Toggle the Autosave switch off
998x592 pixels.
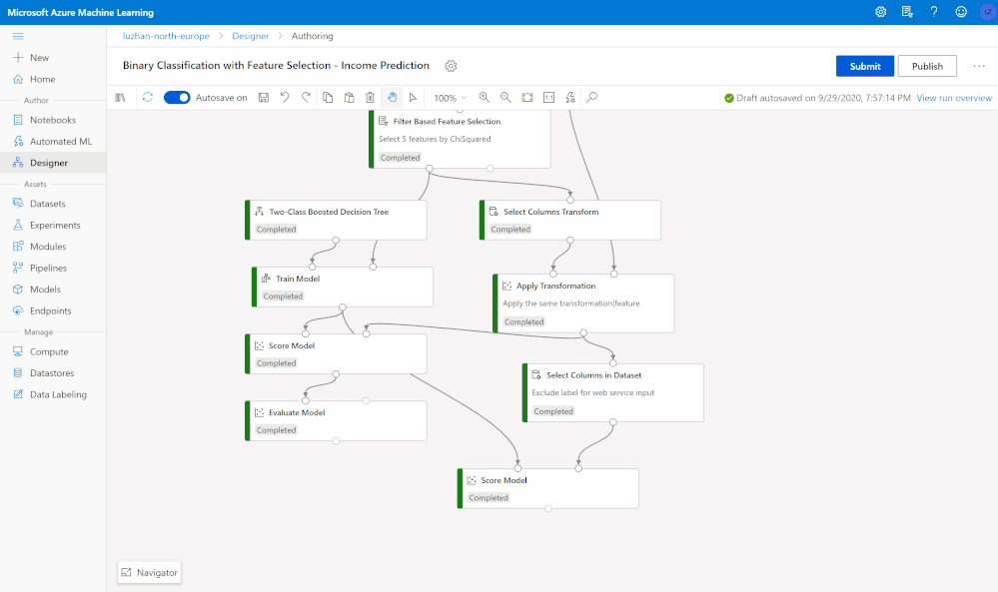(x=177, y=97)
